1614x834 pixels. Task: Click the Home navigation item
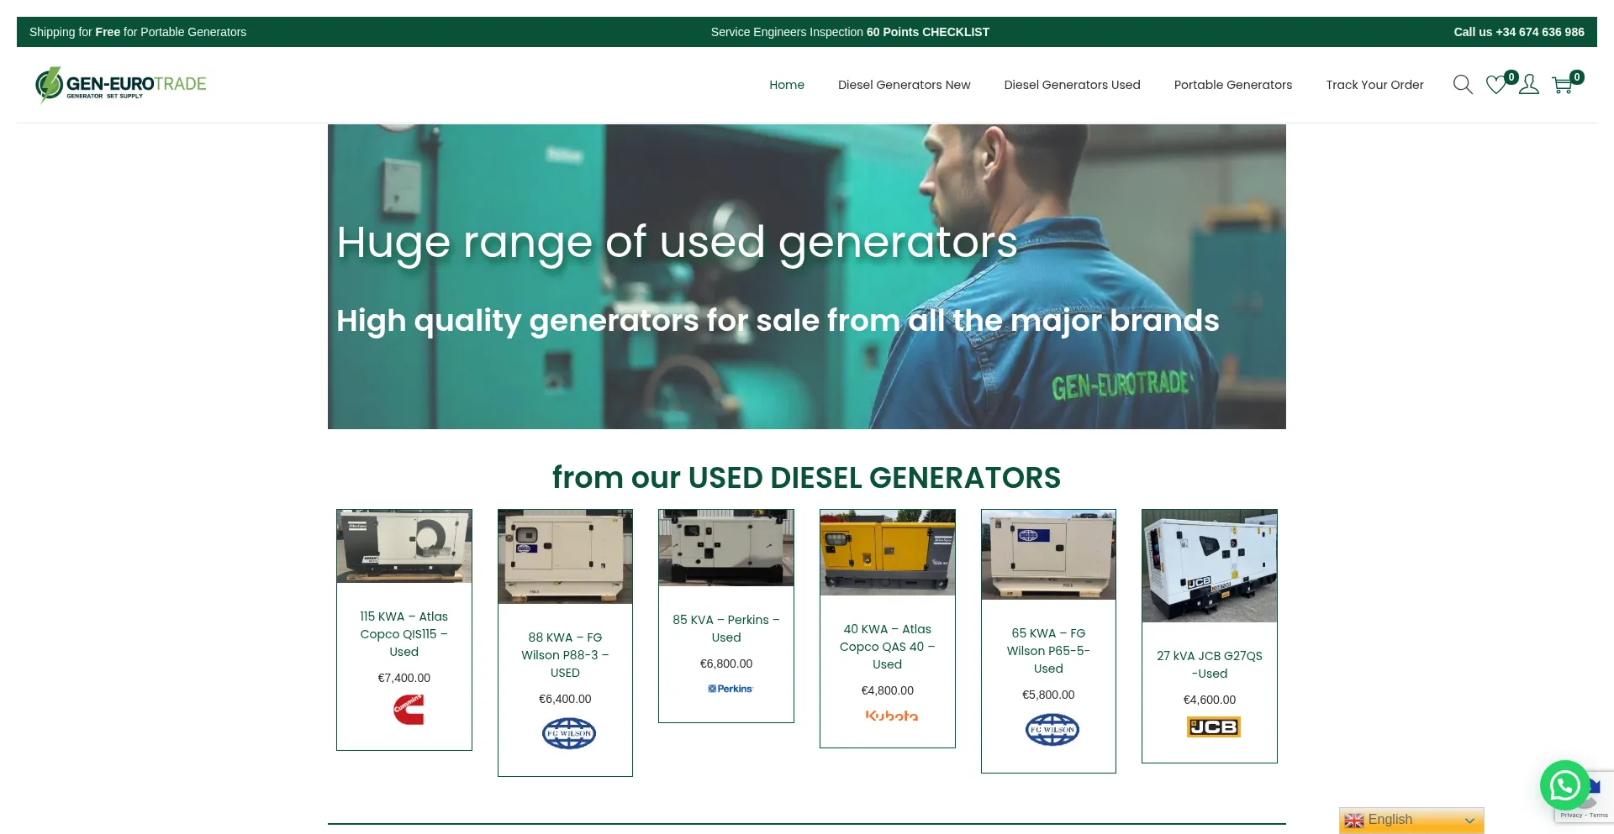(x=786, y=85)
